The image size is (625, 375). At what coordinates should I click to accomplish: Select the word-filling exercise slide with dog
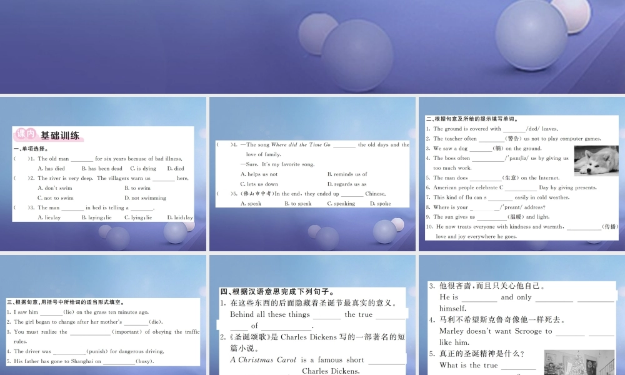pyautogui.click(x=521, y=174)
